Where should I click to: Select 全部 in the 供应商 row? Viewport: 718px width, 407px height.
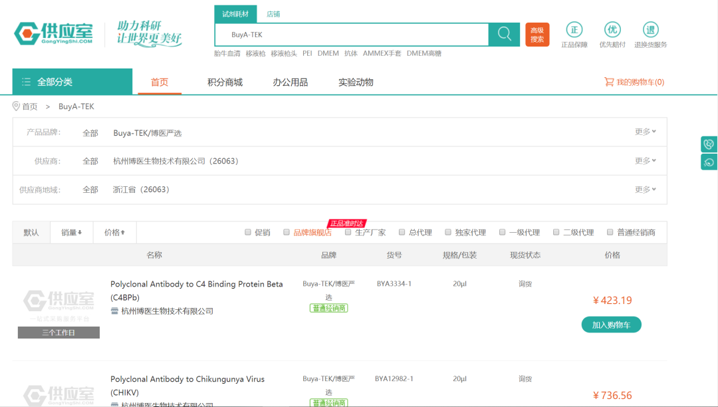[90, 161]
